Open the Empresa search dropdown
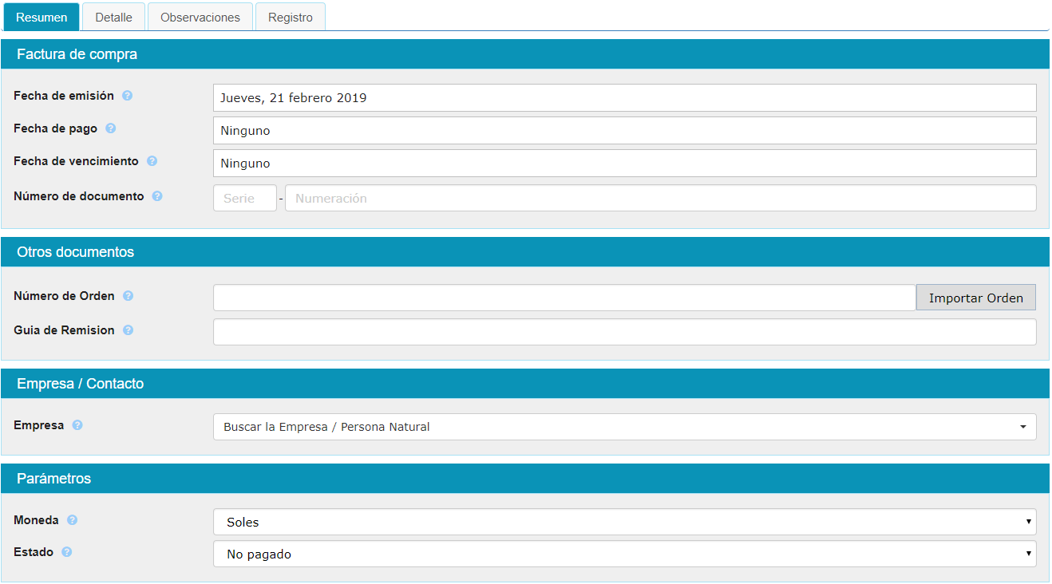Viewport: 1052px width, 584px height. (x=624, y=427)
